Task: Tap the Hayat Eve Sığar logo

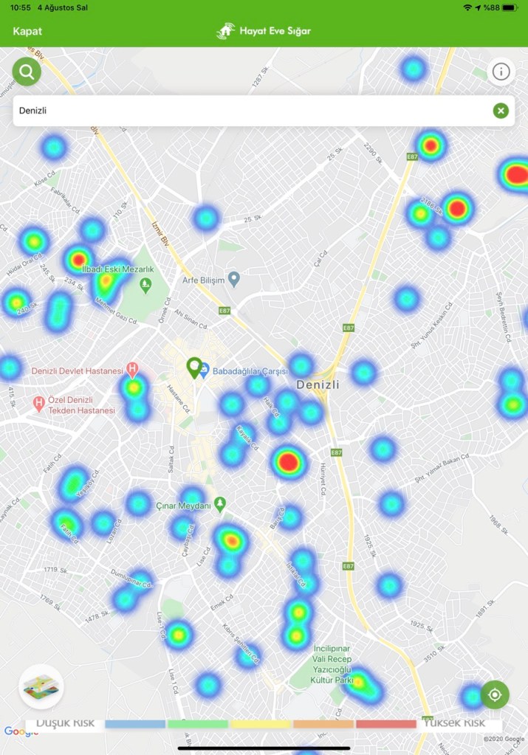Action: 264,31
